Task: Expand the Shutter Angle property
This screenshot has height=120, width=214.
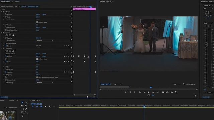Action: [3, 80]
